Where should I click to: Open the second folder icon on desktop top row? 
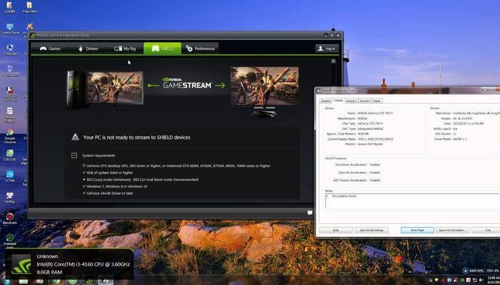point(30,8)
